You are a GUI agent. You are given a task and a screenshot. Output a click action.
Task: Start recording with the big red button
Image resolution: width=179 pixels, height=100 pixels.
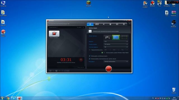pyautogui.click(x=109, y=69)
